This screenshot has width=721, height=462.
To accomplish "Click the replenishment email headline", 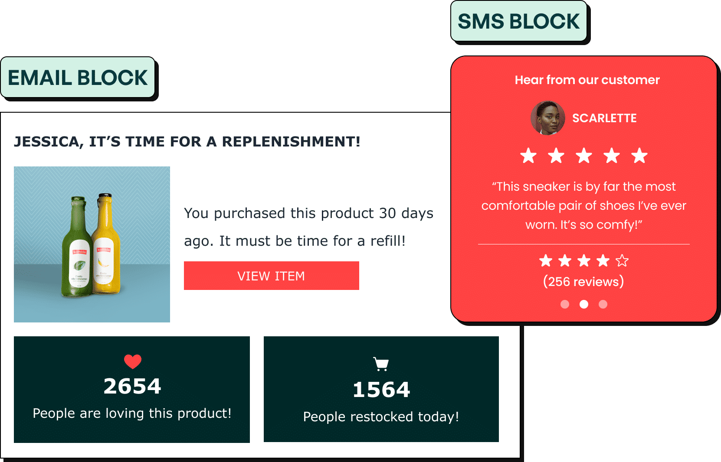I will click(187, 142).
